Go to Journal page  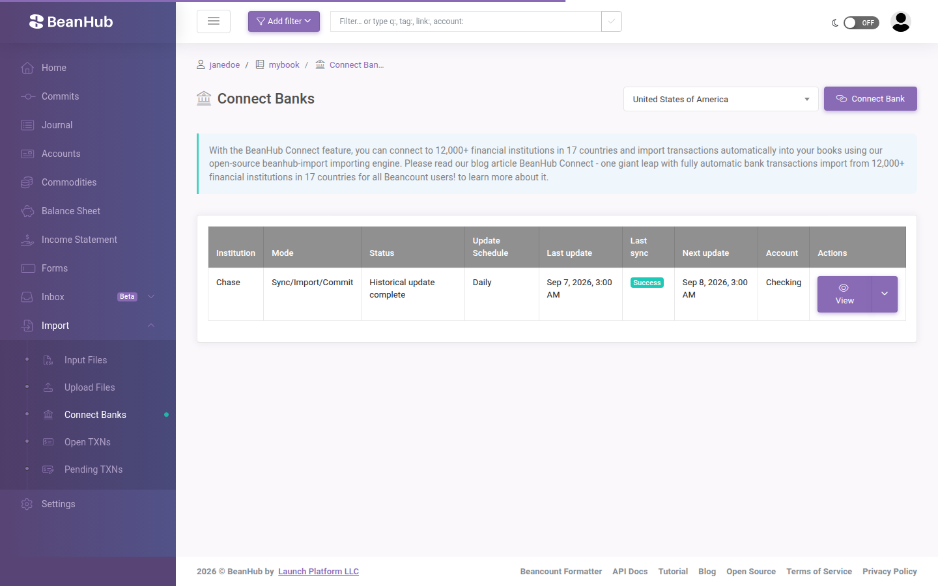(x=88, y=125)
